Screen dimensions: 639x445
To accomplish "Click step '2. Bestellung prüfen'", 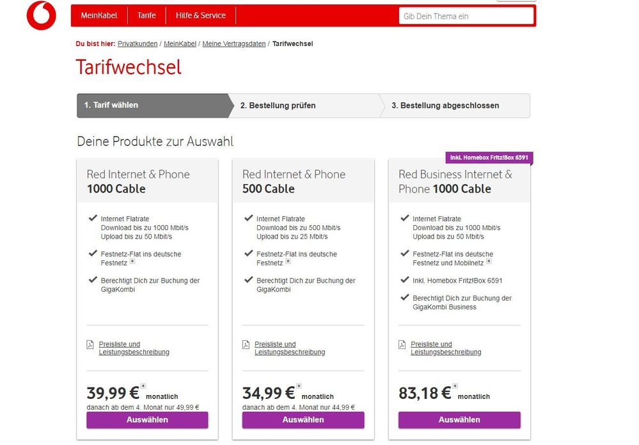I will [278, 105].
